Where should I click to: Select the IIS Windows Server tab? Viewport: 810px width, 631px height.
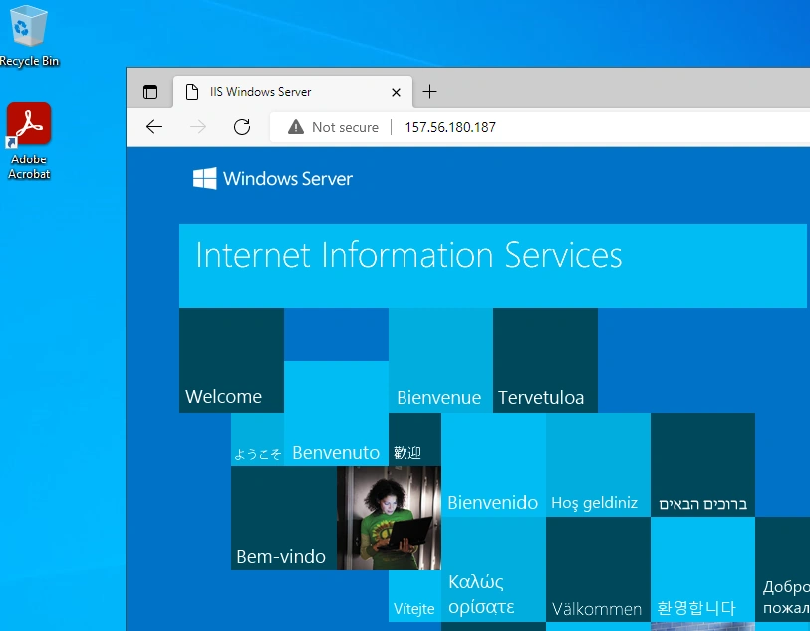point(292,92)
